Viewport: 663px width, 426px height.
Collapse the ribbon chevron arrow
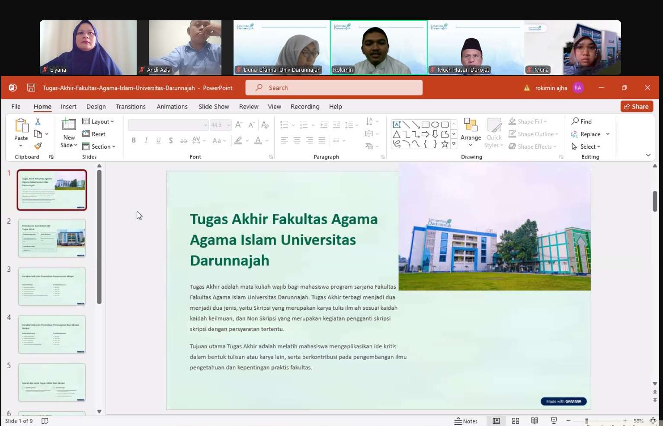[648, 155]
